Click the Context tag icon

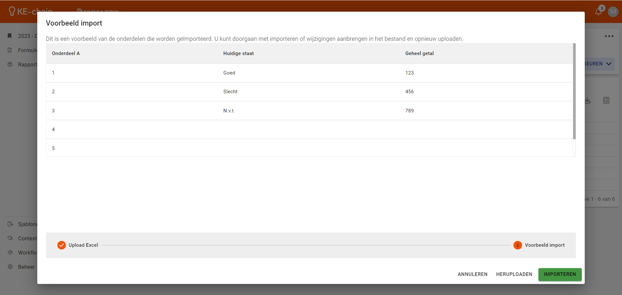10,238
